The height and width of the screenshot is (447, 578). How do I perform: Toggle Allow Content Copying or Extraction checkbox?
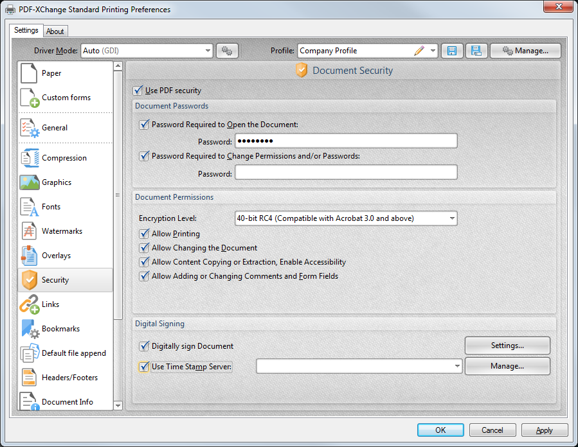tap(144, 262)
